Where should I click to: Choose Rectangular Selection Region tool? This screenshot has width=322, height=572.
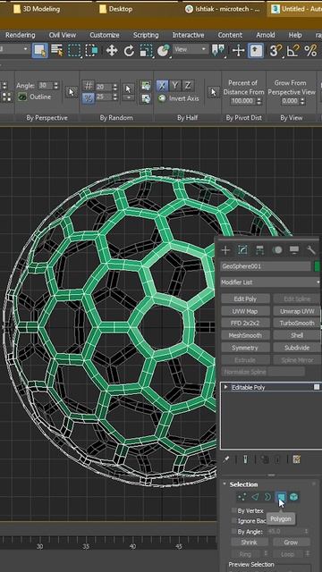pos(74,50)
